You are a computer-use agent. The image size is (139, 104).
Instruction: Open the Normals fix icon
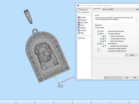coord(78,17)
